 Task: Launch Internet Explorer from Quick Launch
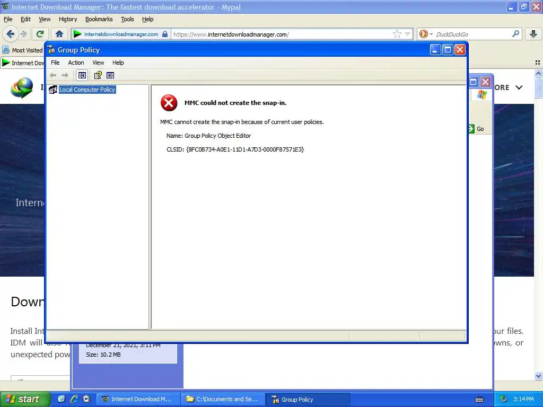pos(74,399)
